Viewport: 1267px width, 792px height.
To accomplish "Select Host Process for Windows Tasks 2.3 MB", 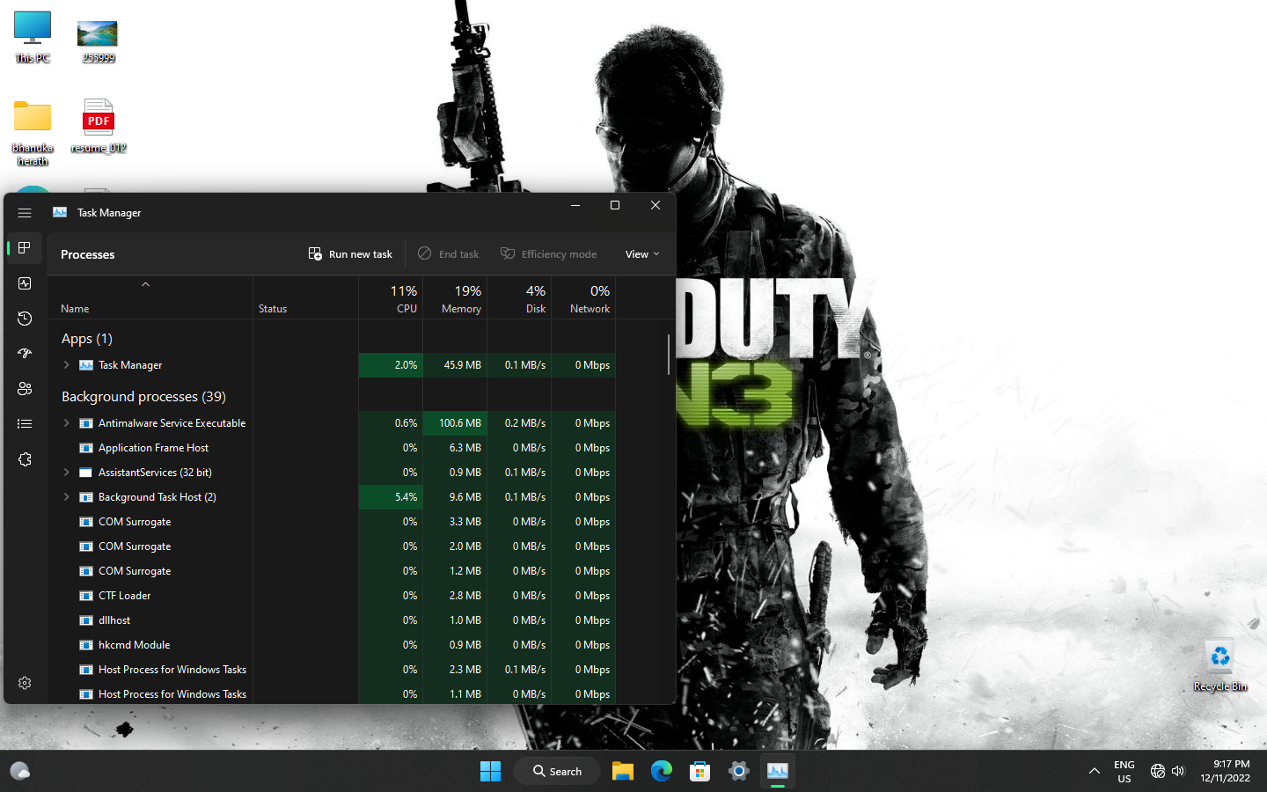I will click(x=331, y=670).
